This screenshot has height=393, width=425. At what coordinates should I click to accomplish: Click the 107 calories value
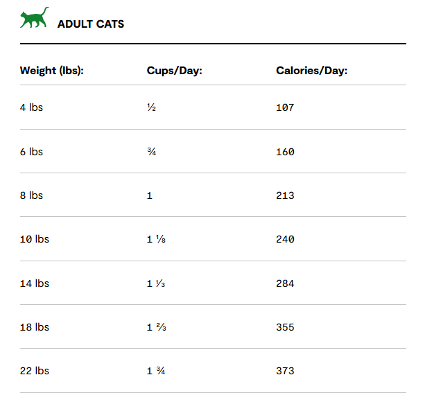[x=285, y=107]
